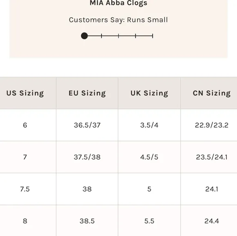Click the Customers Say: Runs Small text
The width and height of the screenshot is (237, 236).
[x=118, y=20]
